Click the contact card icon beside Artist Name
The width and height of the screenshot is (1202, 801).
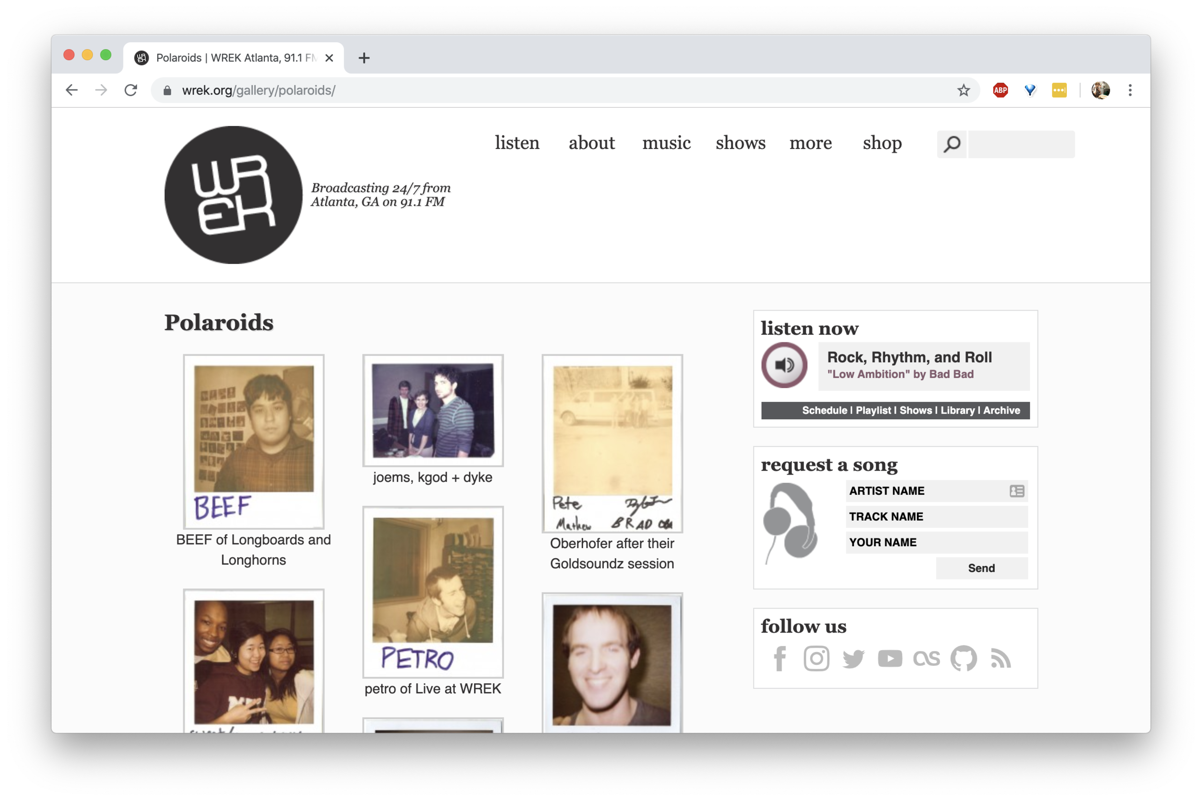tap(1016, 491)
